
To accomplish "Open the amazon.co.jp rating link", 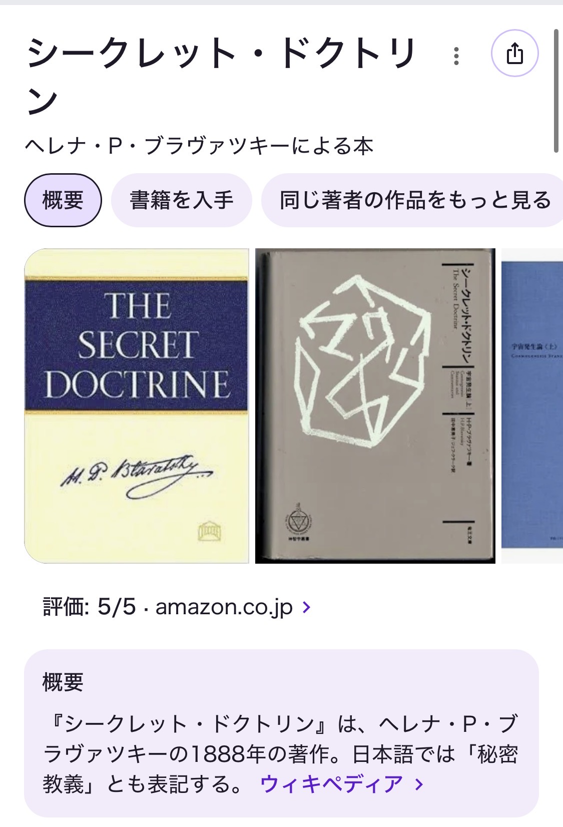I will (224, 607).
